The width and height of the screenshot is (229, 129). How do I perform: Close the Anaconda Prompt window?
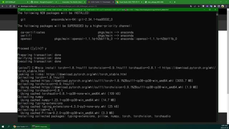coord(215,10)
